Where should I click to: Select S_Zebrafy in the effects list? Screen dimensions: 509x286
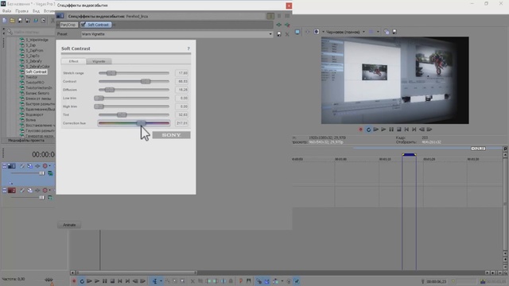coord(33,61)
